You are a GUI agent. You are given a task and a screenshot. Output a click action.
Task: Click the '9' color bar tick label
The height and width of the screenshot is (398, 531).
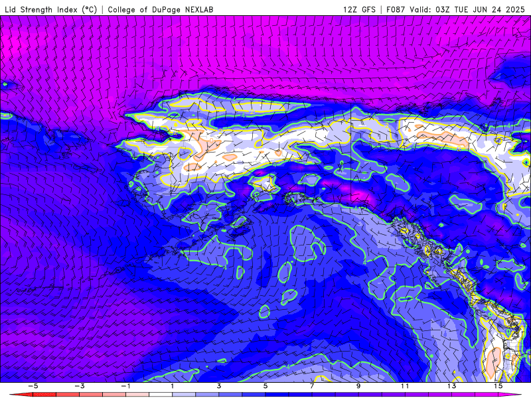click(358, 386)
